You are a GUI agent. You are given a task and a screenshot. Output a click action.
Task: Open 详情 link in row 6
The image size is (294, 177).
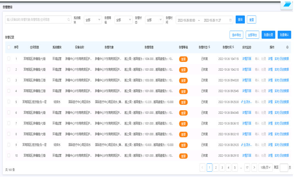point(270,113)
